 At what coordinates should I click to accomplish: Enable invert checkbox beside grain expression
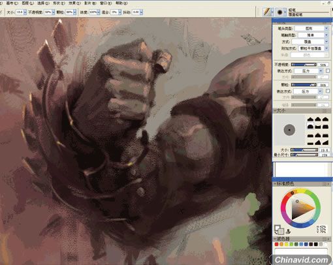pyautogui.click(x=328, y=91)
